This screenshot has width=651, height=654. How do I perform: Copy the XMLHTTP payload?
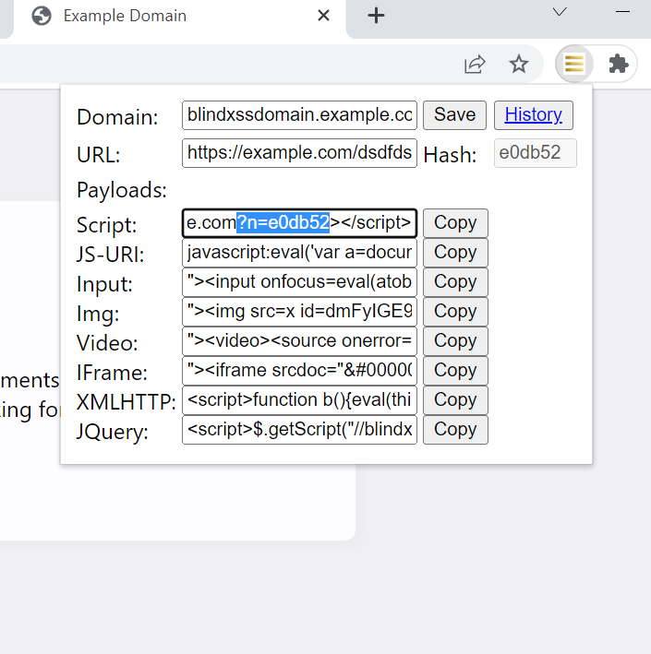tap(455, 400)
